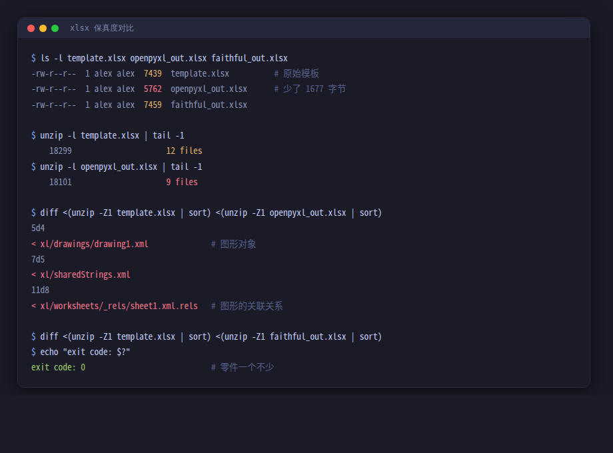Screen dimensions: 613x453
Task: Click the red "9 files" count
Action: coord(182,182)
